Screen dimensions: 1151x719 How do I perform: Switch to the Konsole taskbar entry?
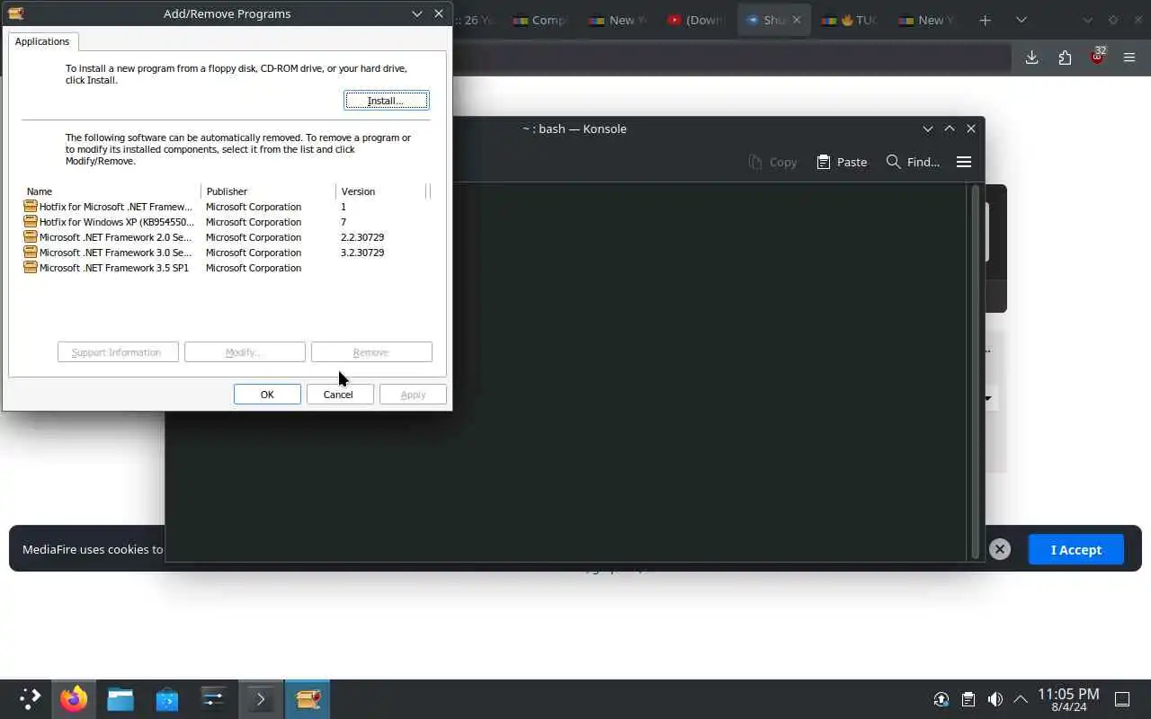pyautogui.click(x=261, y=699)
